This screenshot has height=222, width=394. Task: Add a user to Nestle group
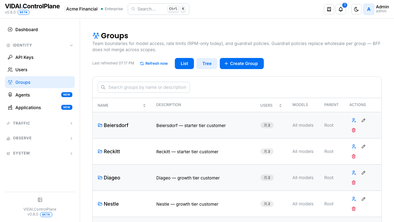(x=354, y=199)
